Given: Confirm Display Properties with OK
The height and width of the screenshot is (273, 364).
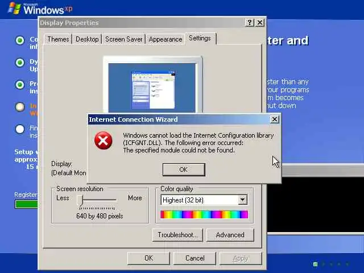Looking at the screenshot, I should click(148, 258).
